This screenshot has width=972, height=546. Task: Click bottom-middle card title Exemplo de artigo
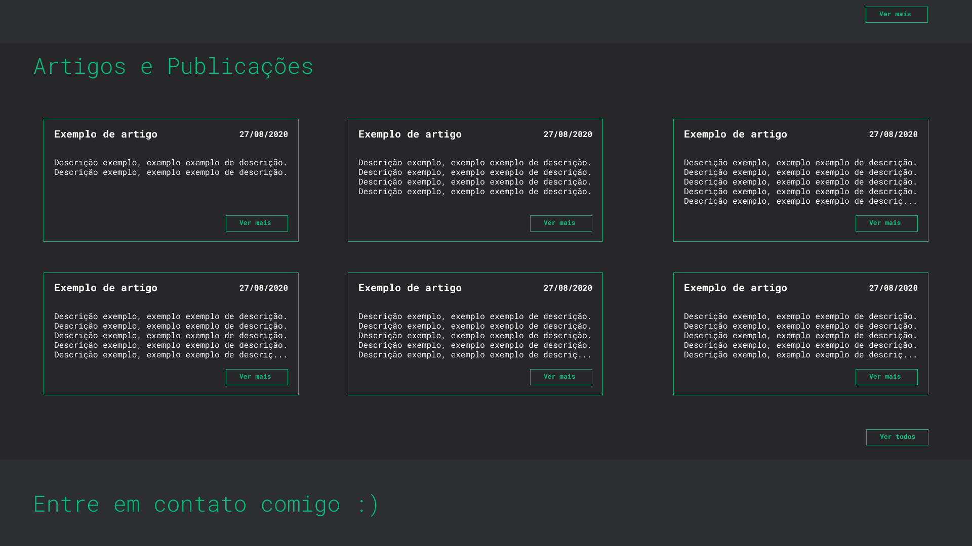point(410,288)
